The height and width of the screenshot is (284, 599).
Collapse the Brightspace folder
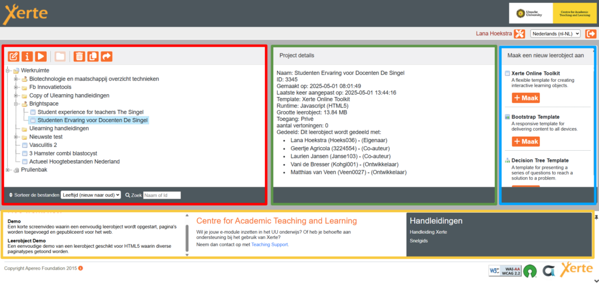pyautogui.click(x=16, y=104)
